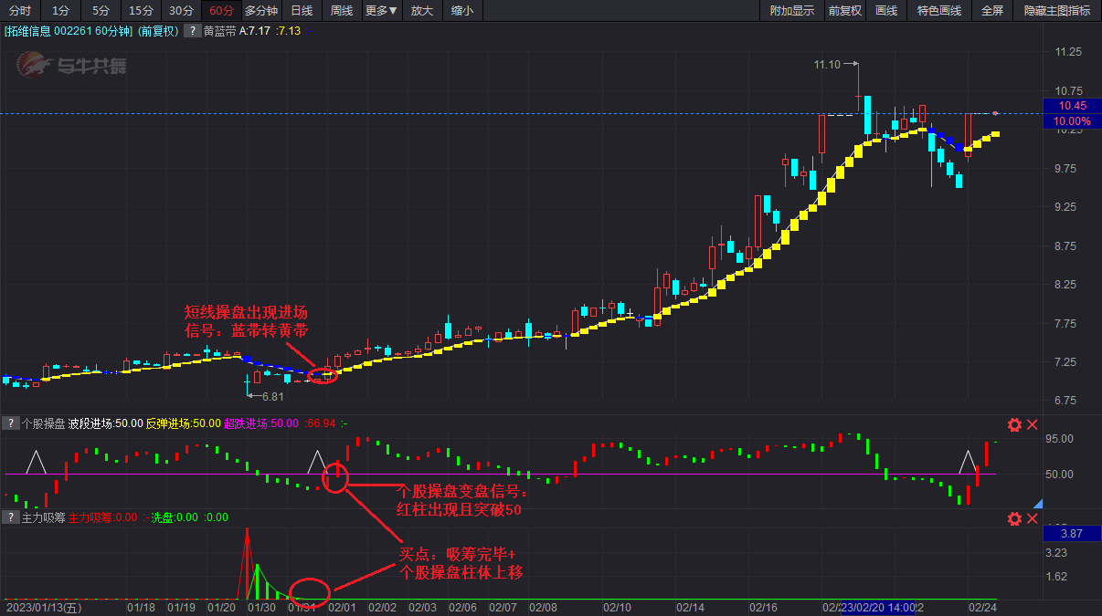1102x616 pixels.
Task: Select the 1分 period tab
Action: pos(60,11)
